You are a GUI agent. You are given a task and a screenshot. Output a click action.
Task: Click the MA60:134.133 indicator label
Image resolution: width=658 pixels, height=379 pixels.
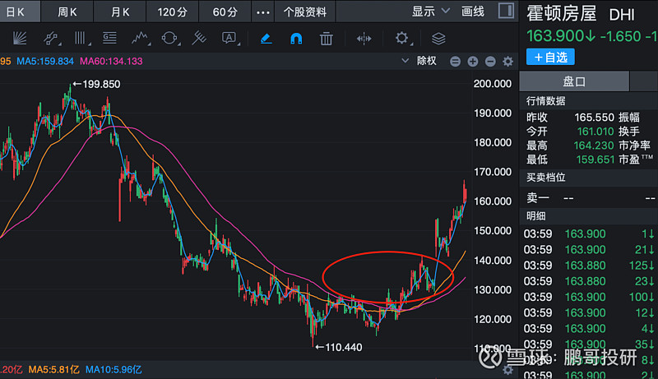point(111,61)
